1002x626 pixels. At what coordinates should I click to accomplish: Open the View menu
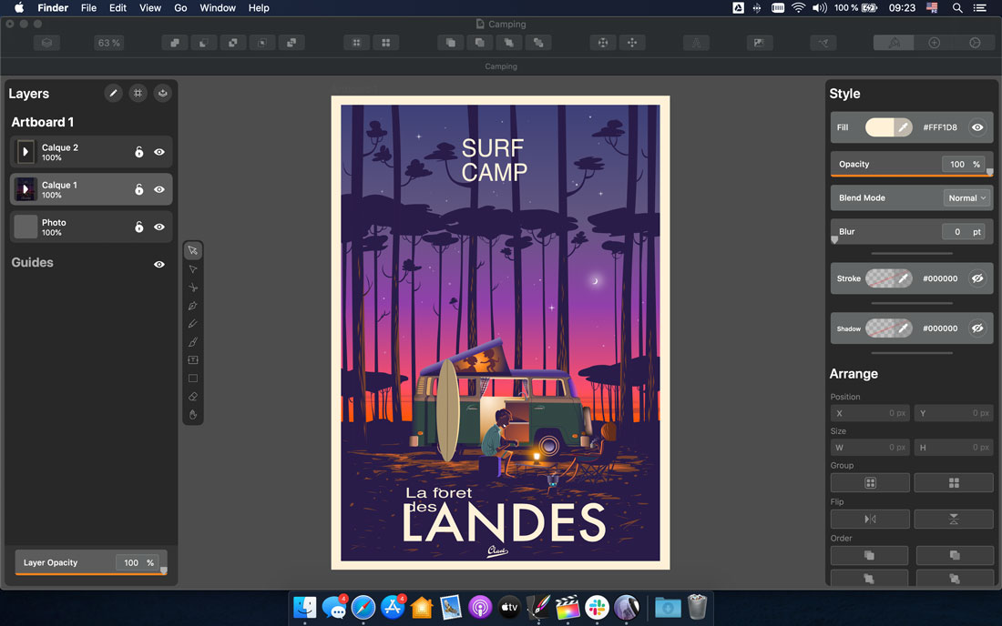(149, 7)
